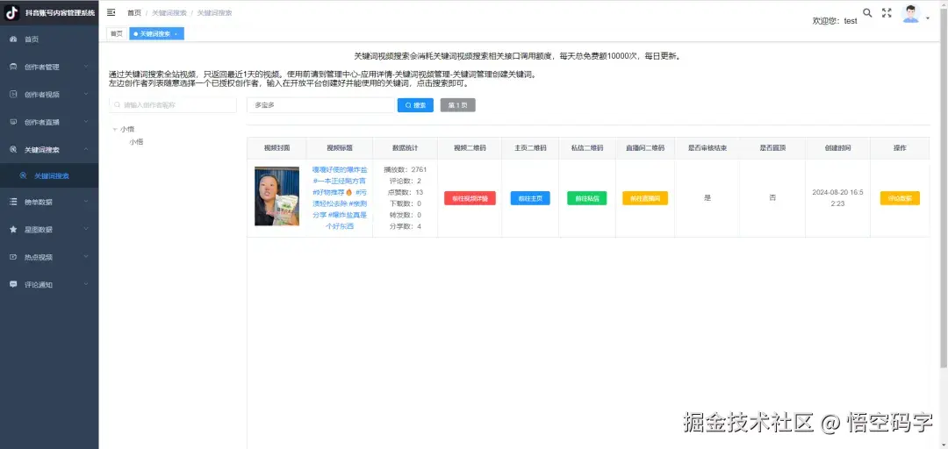
Task: Click the 欢迎您: test welcome text
Action: pos(835,20)
